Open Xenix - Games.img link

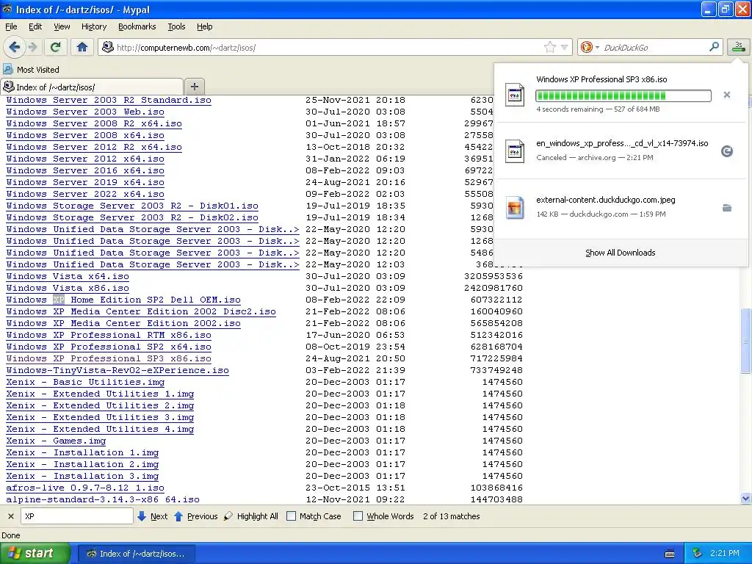click(56, 441)
